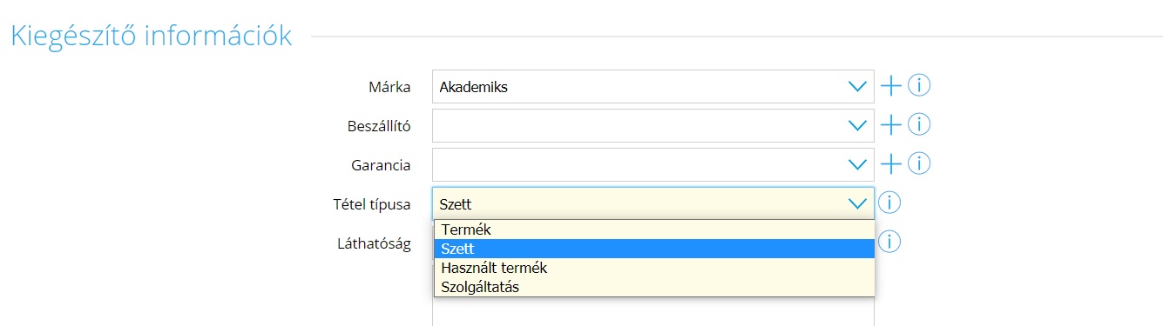Viewport: 1163px width, 326px height.
Task: Click the empty Garancia field
Action: [x=653, y=164]
